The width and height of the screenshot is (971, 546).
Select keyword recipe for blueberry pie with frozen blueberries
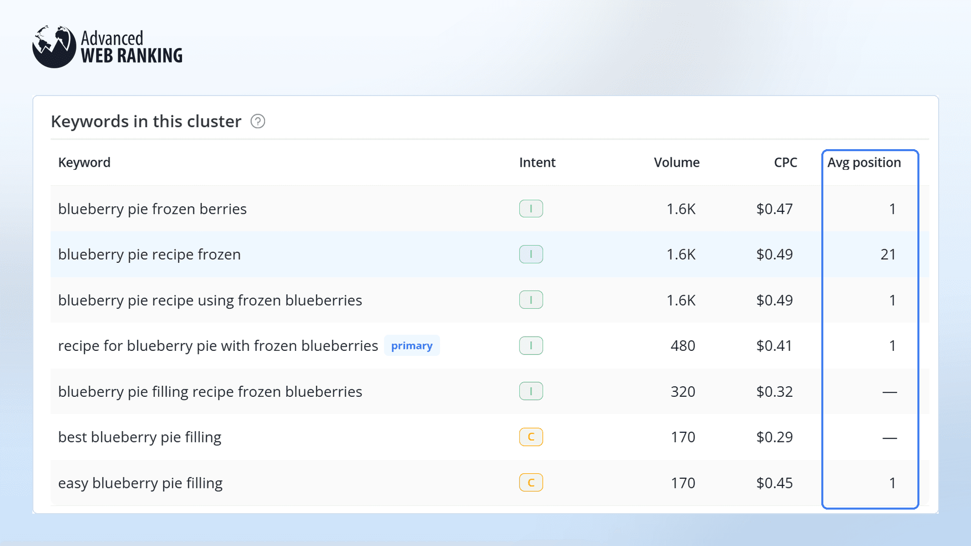coord(218,346)
